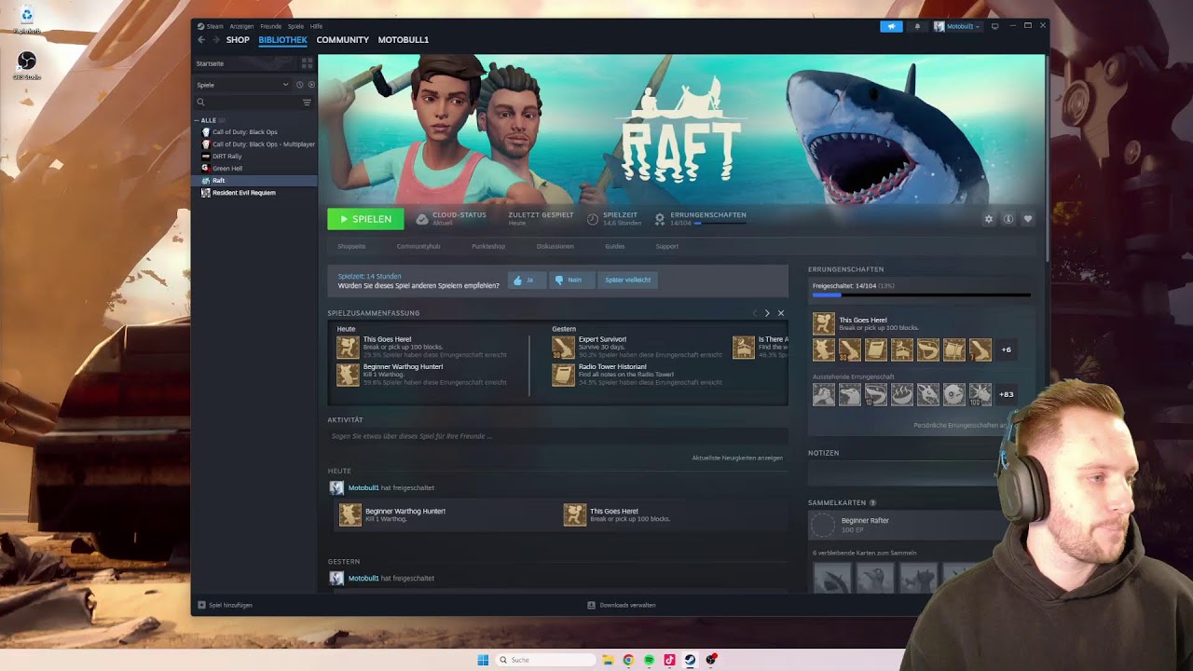Open the advanced filter icon
1193x671 pixels.
(307, 103)
